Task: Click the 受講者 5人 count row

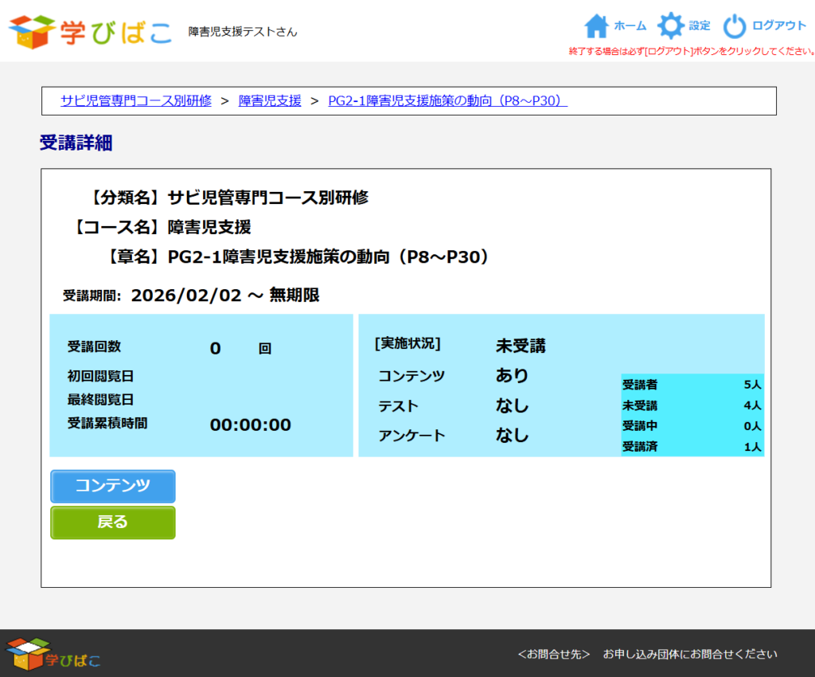Action: coord(692,385)
